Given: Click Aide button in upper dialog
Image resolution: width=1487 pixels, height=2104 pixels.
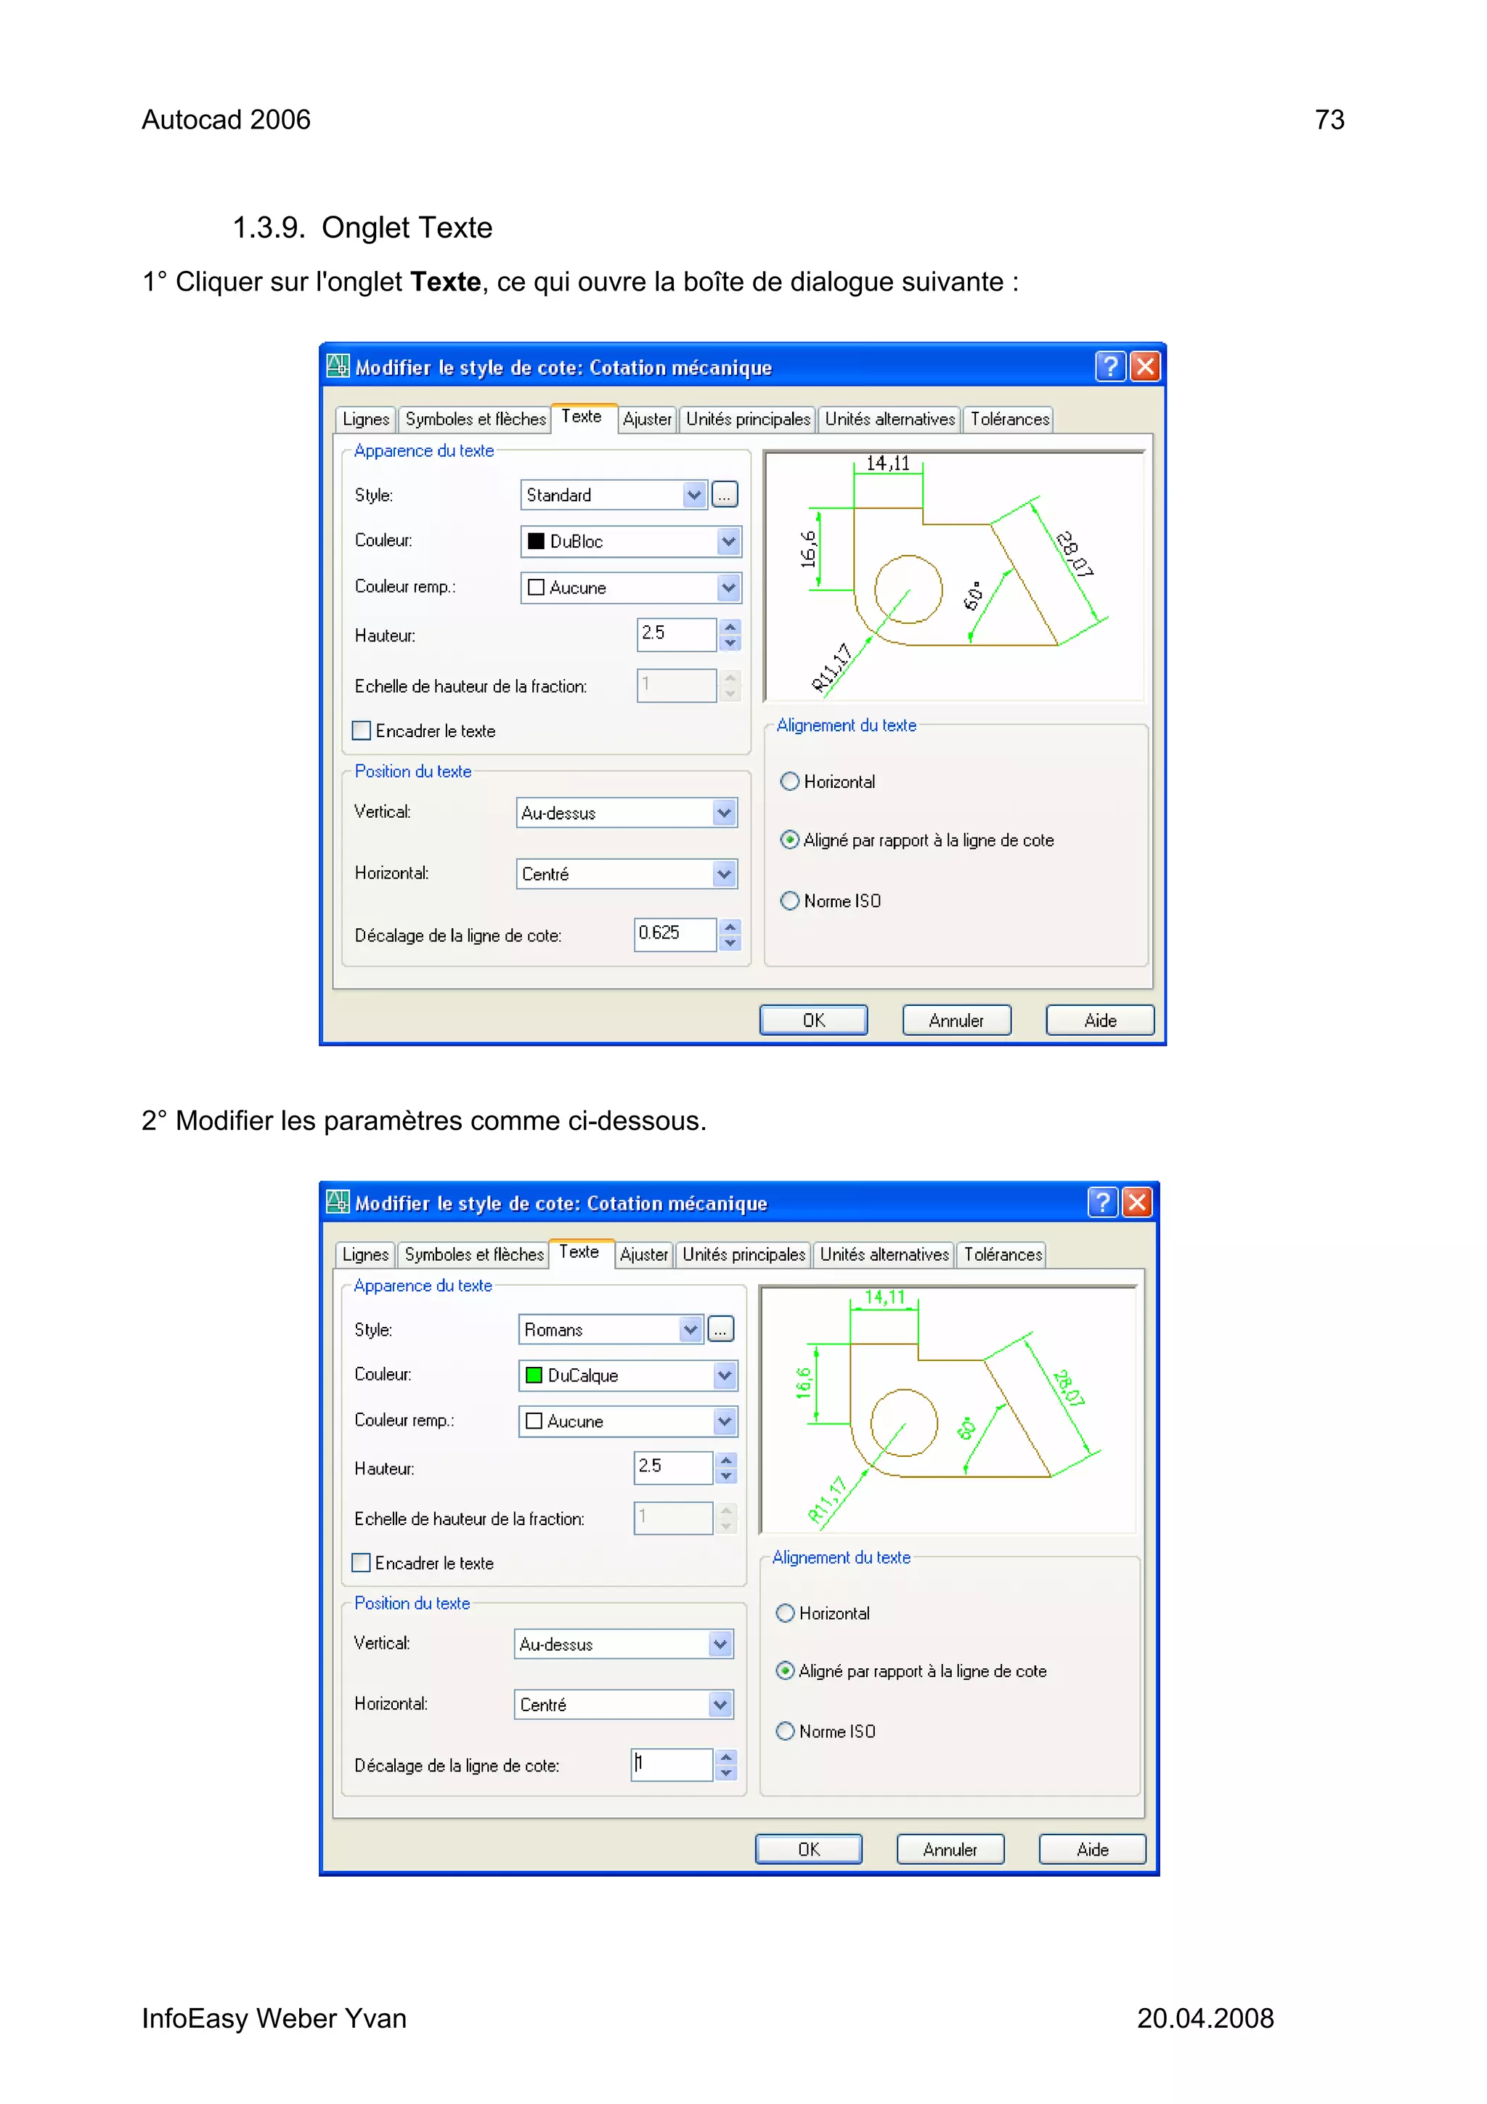Looking at the screenshot, I should [x=1099, y=1020].
